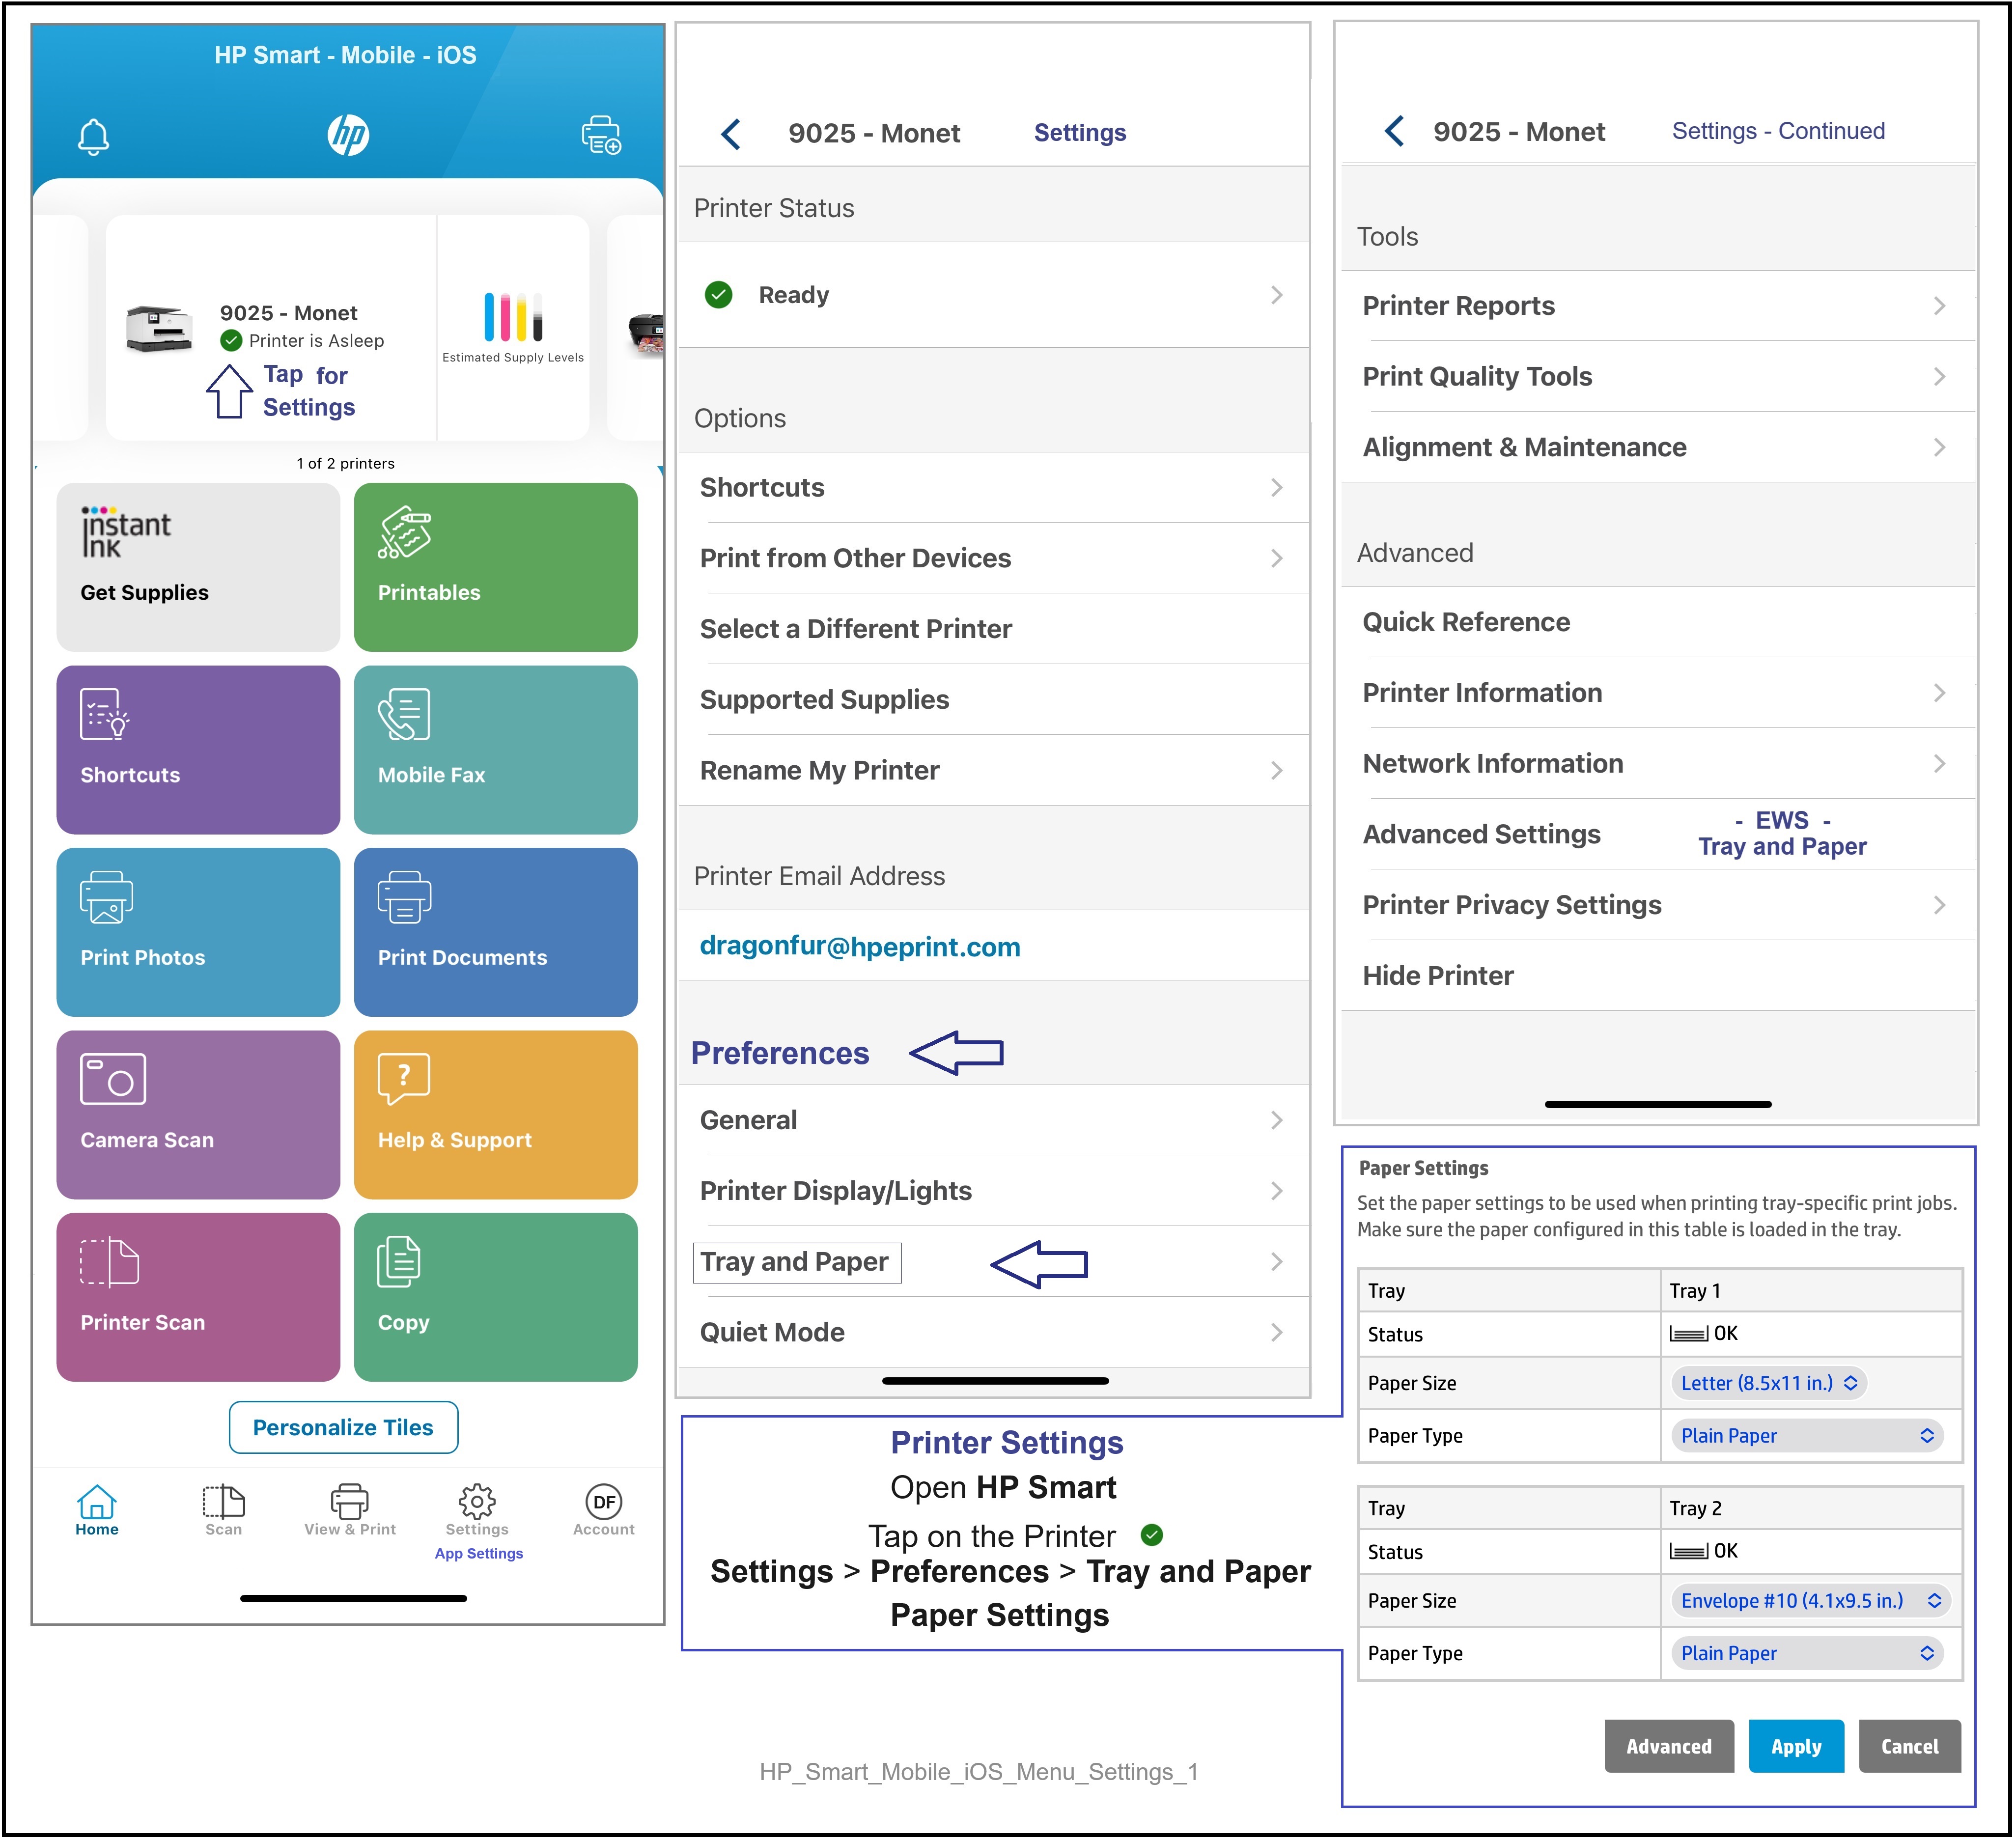The width and height of the screenshot is (2016, 1839).
Task: Open the Printer Scan tile
Action: click(x=198, y=1297)
